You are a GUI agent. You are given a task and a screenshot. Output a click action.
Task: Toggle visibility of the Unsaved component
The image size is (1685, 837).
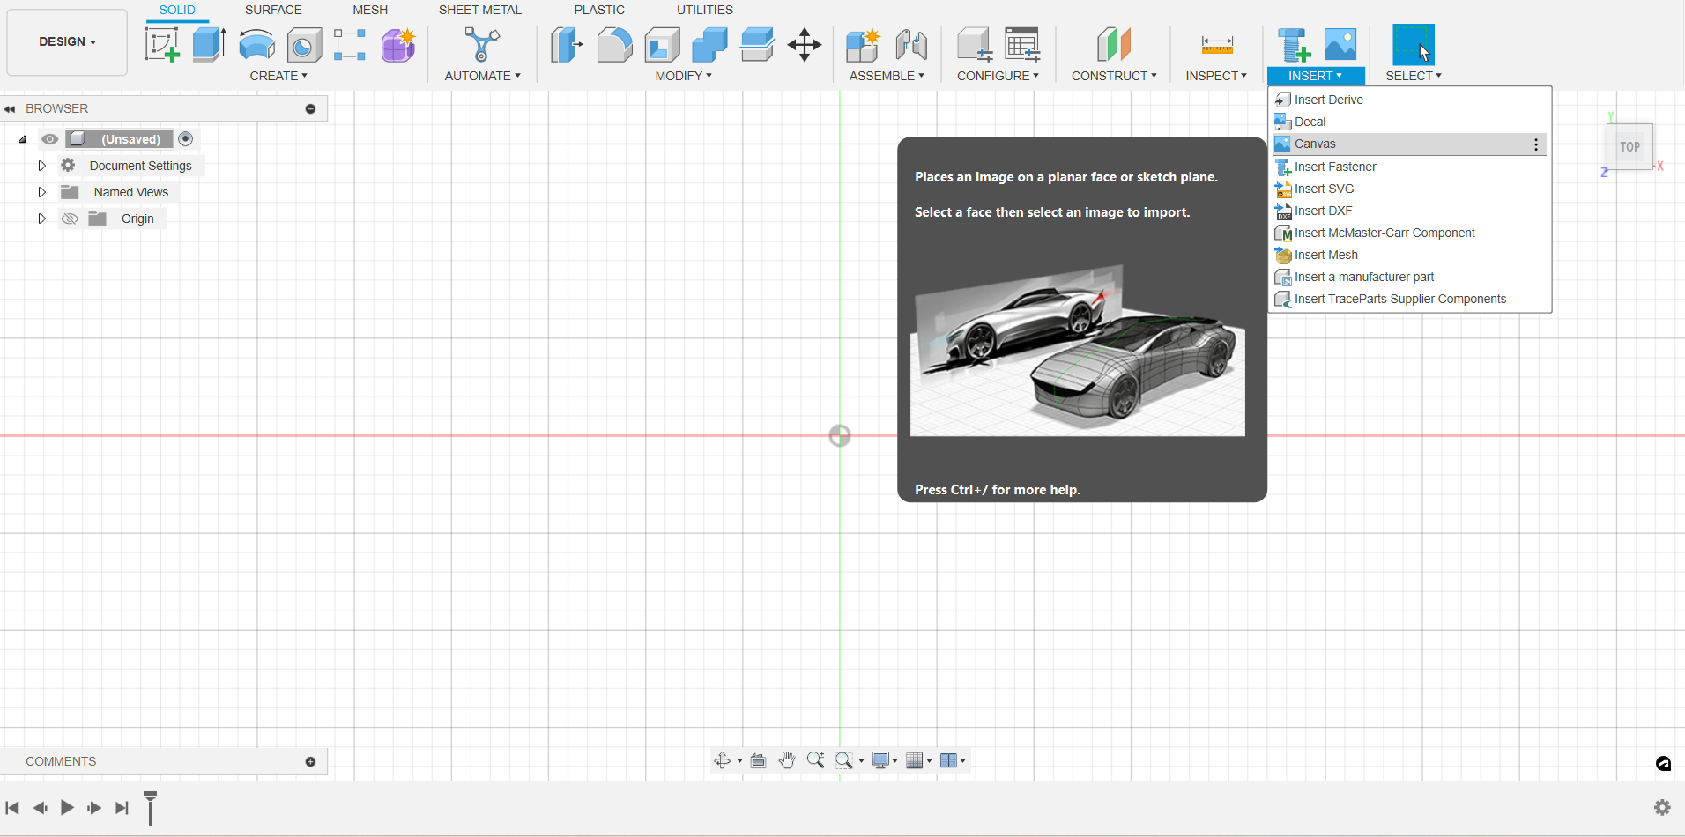[50, 139]
